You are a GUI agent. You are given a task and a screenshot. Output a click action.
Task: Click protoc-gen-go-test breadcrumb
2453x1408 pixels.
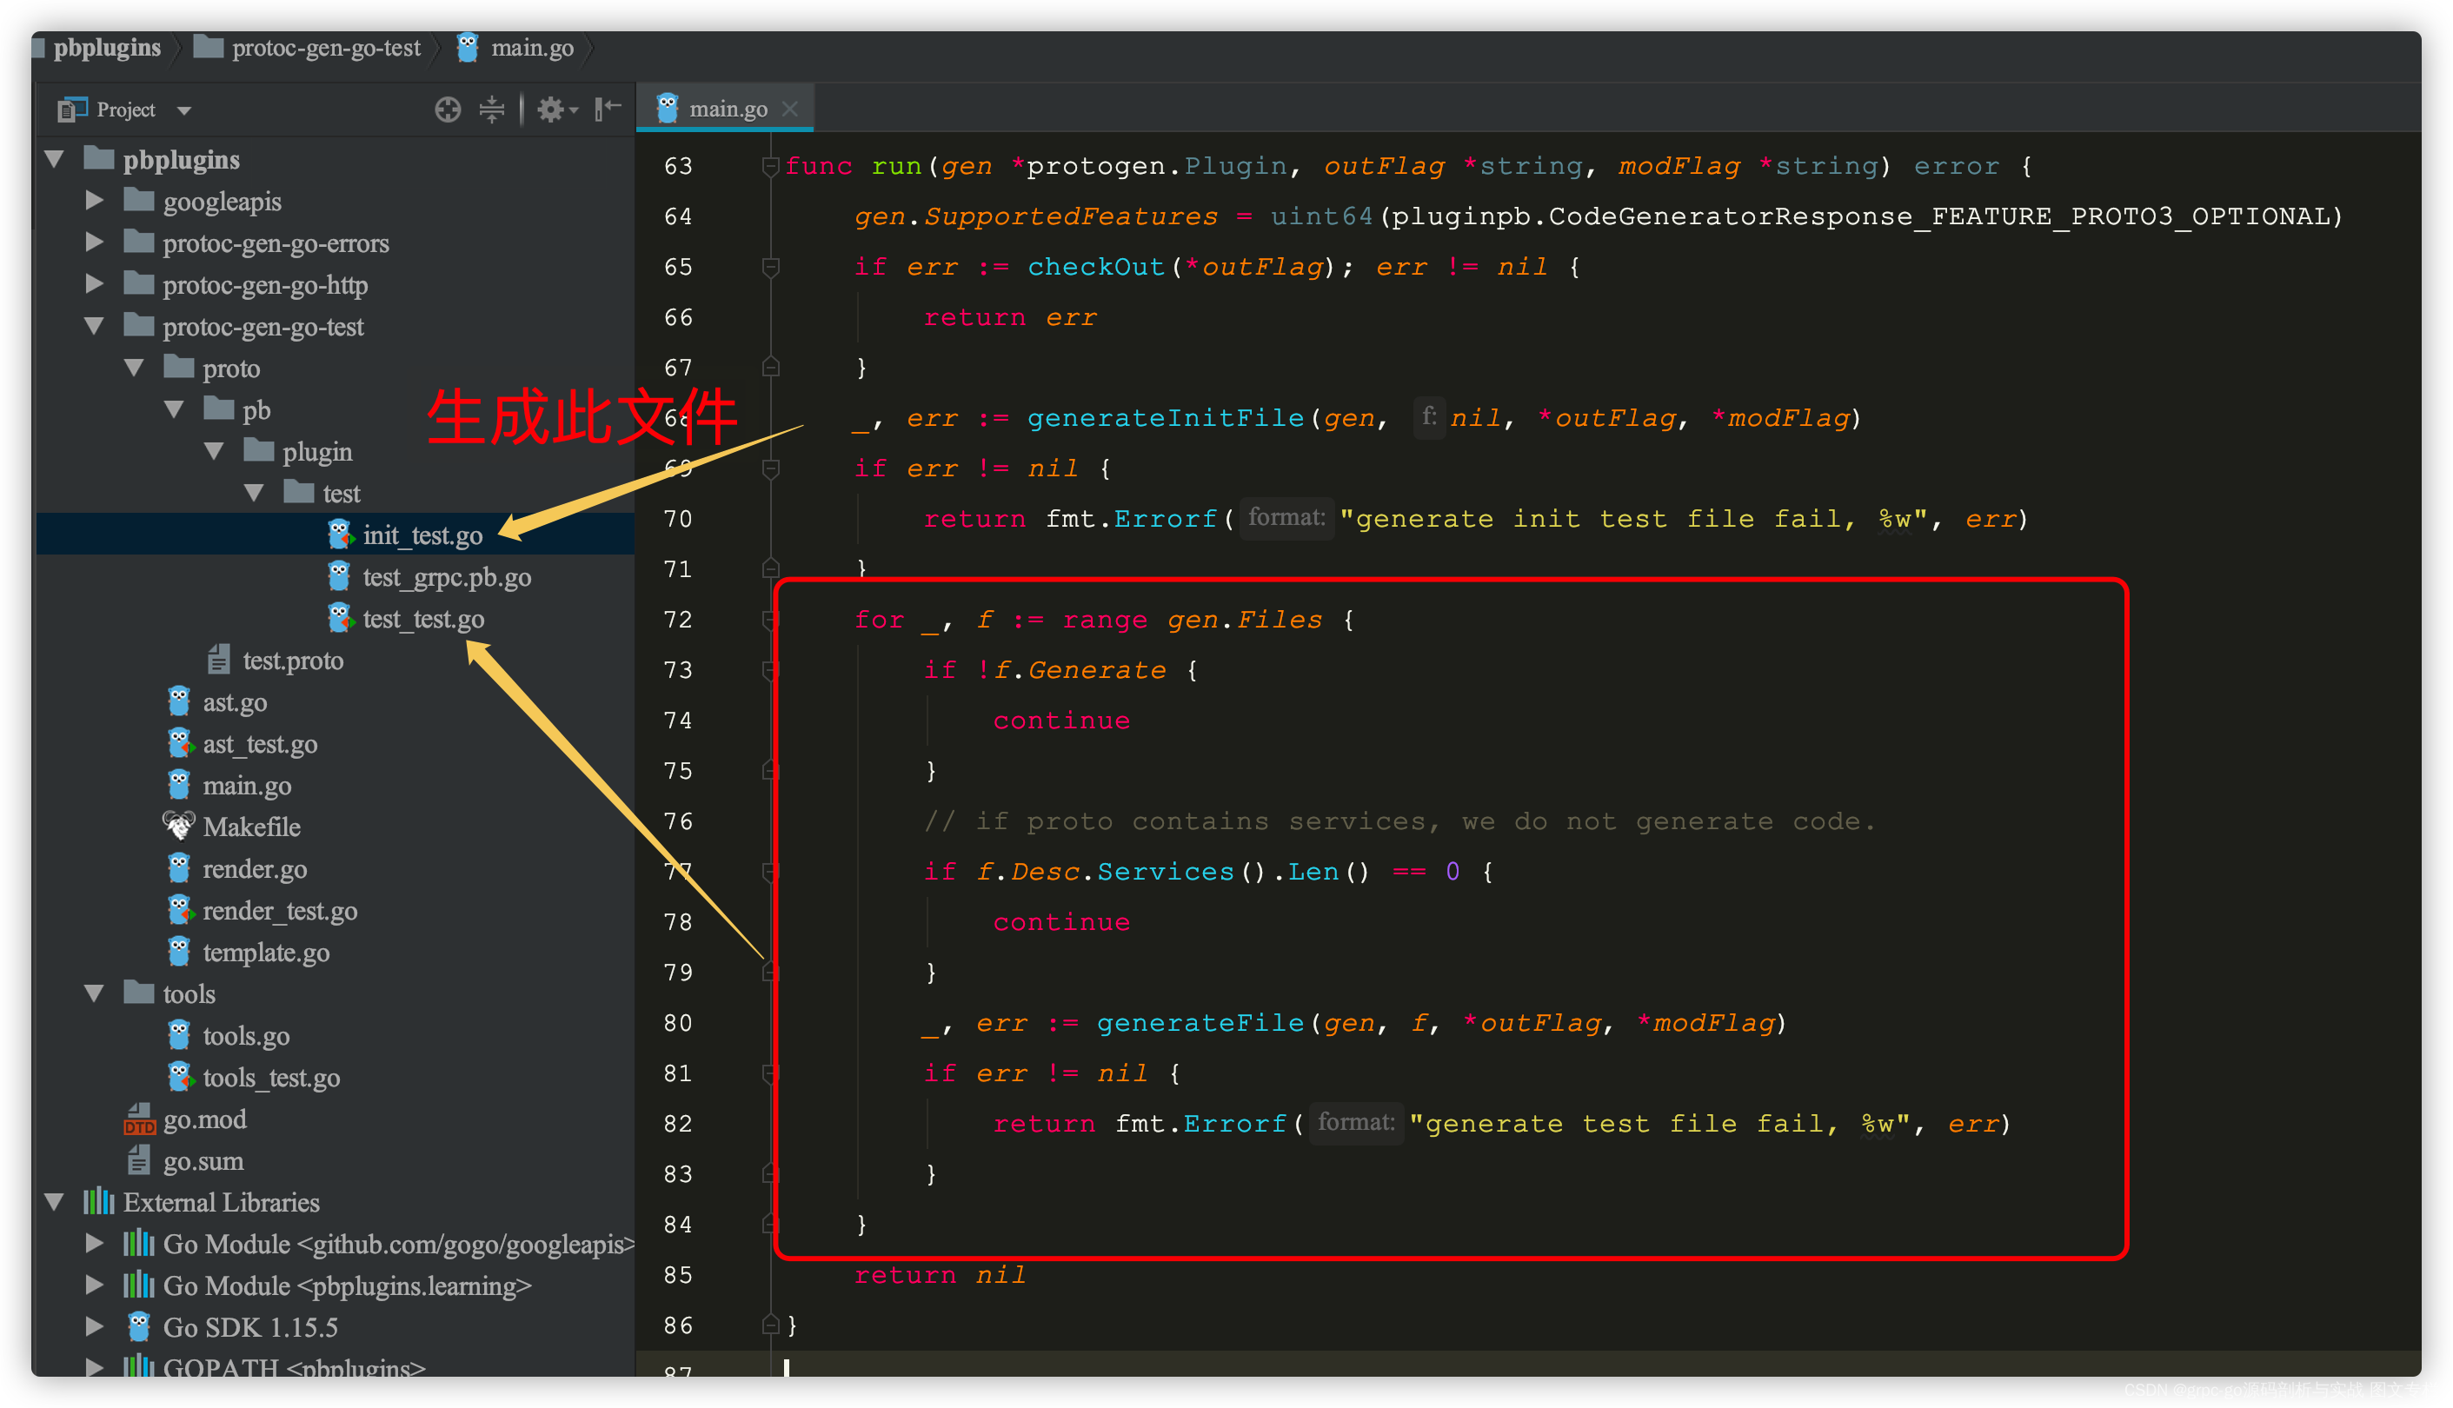coord(325,48)
